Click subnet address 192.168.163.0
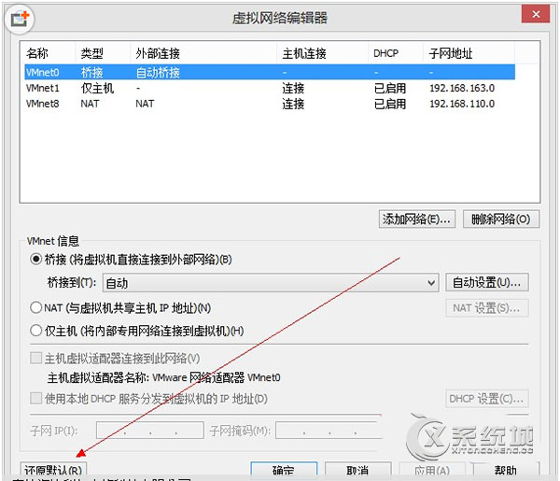Viewport: 560px width, 481px height. coord(462,88)
